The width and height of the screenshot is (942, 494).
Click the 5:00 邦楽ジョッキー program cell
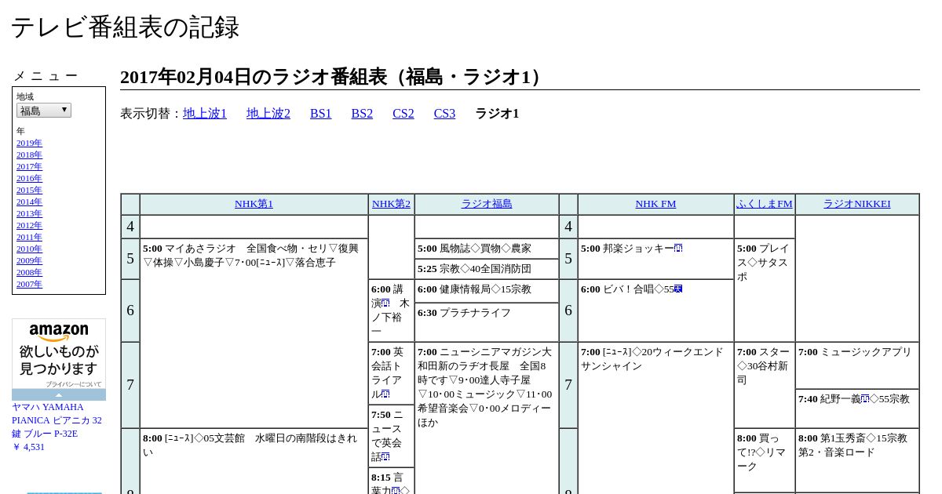click(655, 259)
